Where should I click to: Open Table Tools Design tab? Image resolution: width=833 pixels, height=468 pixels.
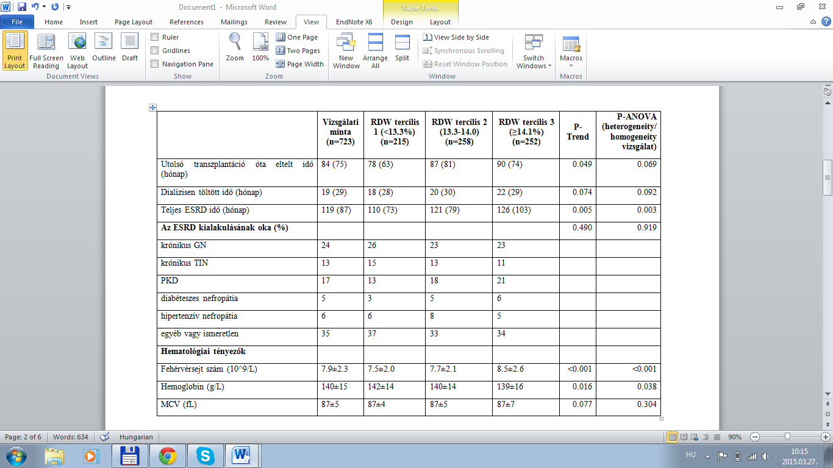point(402,22)
